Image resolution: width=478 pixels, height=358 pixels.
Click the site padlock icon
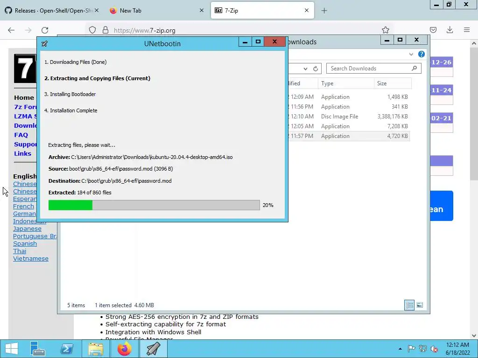(105, 30)
